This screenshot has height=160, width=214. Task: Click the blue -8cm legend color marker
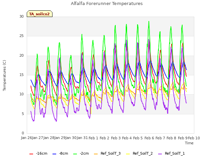tap(54, 154)
